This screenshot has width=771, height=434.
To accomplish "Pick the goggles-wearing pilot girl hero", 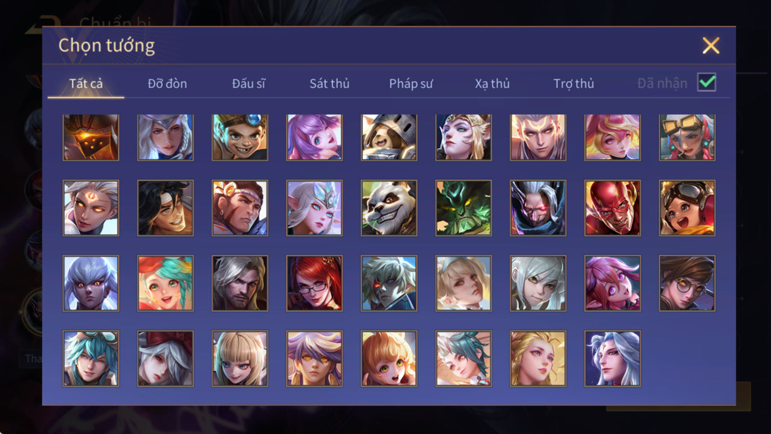I will pyautogui.click(x=687, y=208).
